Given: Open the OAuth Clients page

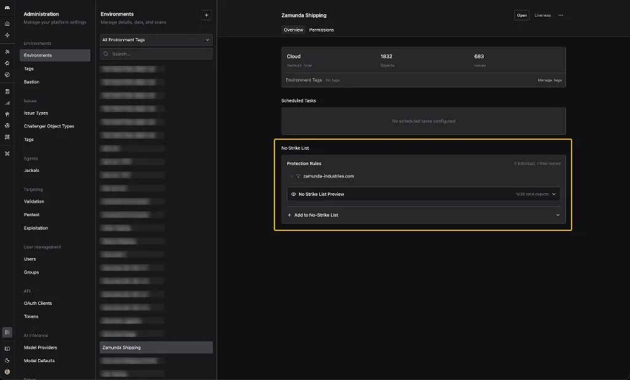Looking at the screenshot, I should (x=38, y=303).
